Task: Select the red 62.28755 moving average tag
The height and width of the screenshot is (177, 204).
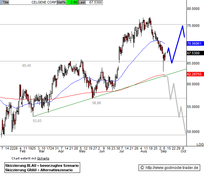Action: tap(195, 74)
